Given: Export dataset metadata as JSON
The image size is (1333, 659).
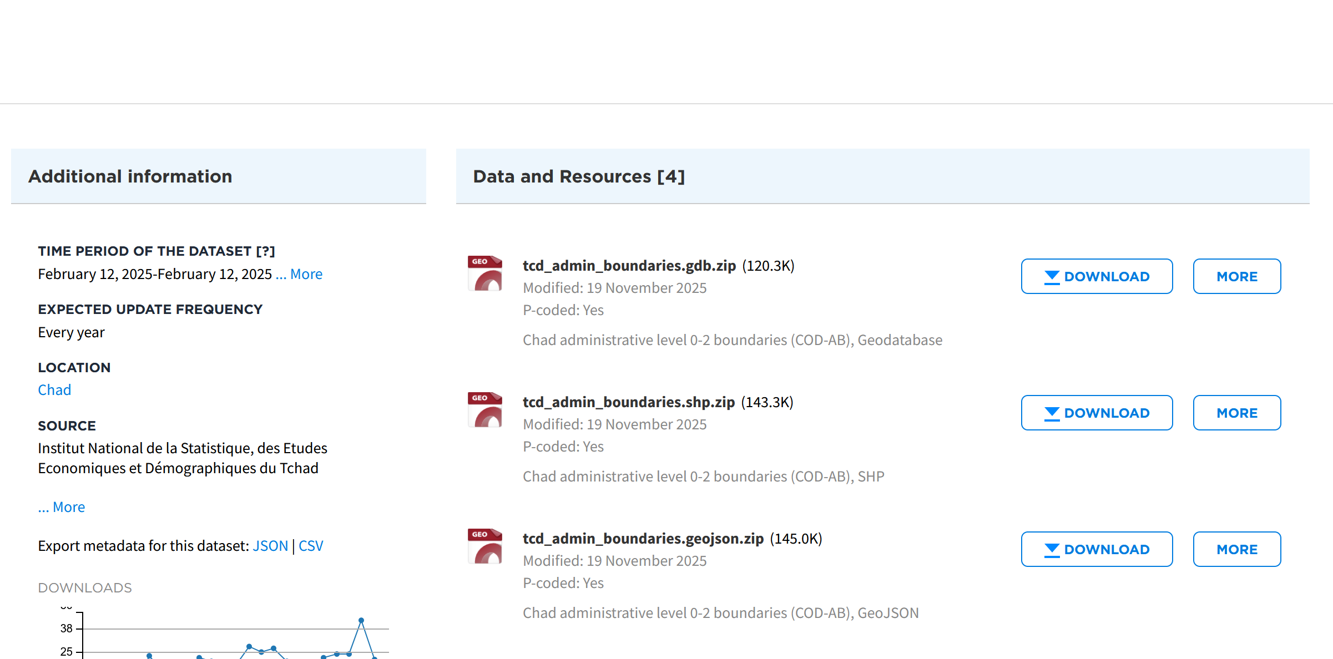Looking at the screenshot, I should pyautogui.click(x=271, y=545).
